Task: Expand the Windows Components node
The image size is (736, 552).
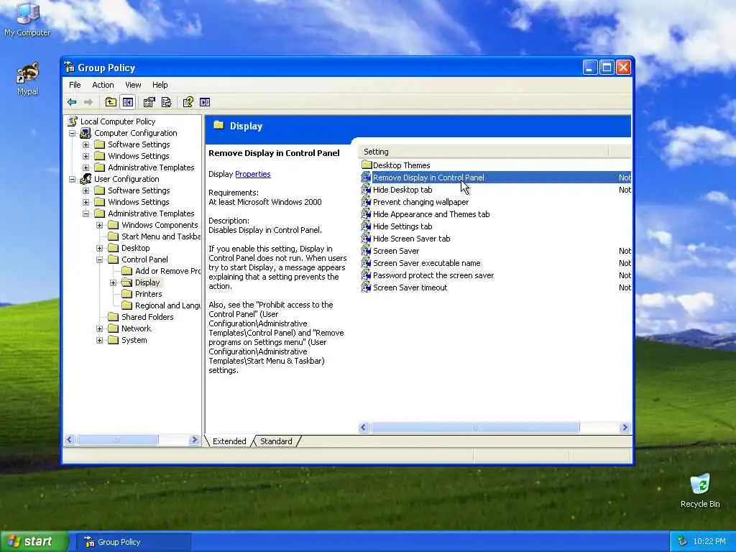Action: (99, 225)
